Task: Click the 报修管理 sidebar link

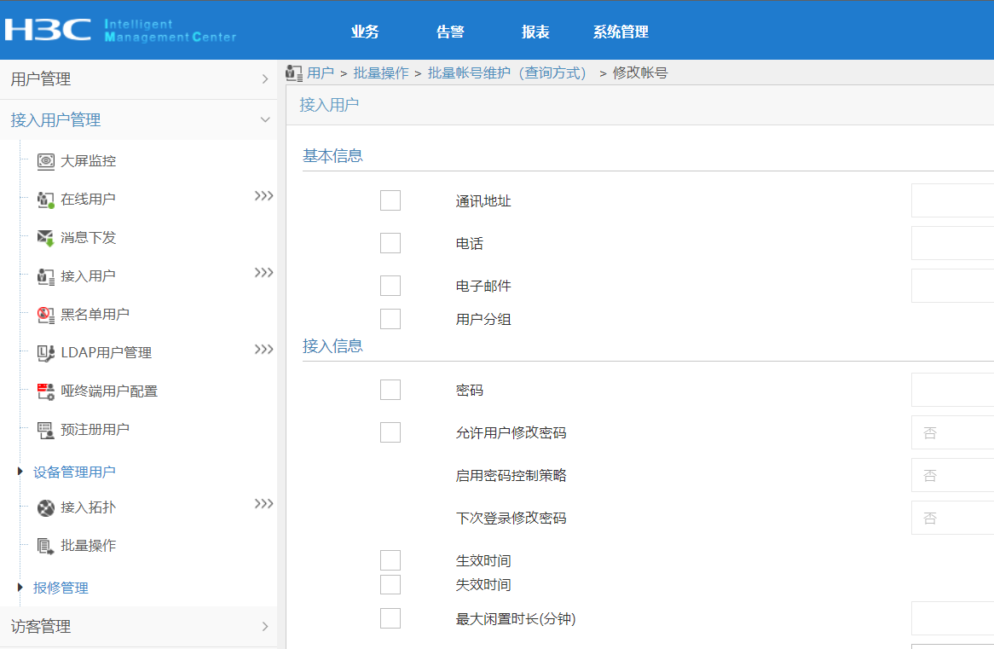Action: click(61, 588)
